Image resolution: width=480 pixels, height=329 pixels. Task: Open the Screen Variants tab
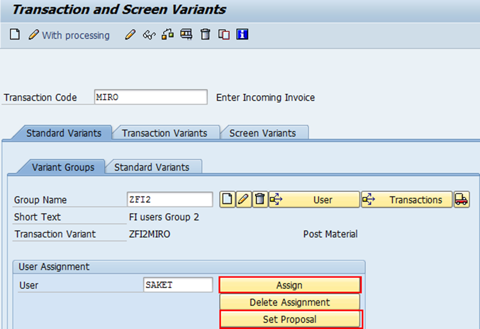tap(264, 133)
